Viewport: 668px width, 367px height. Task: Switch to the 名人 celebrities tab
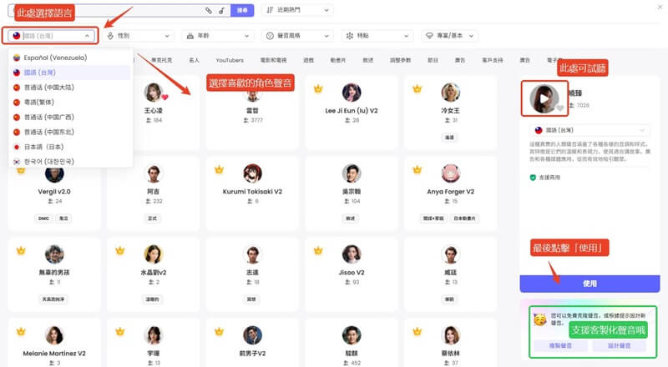coord(194,60)
